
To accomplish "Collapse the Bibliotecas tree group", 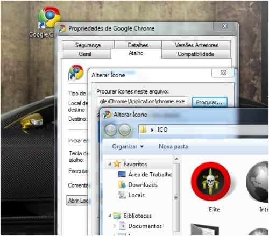I will (110, 216).
